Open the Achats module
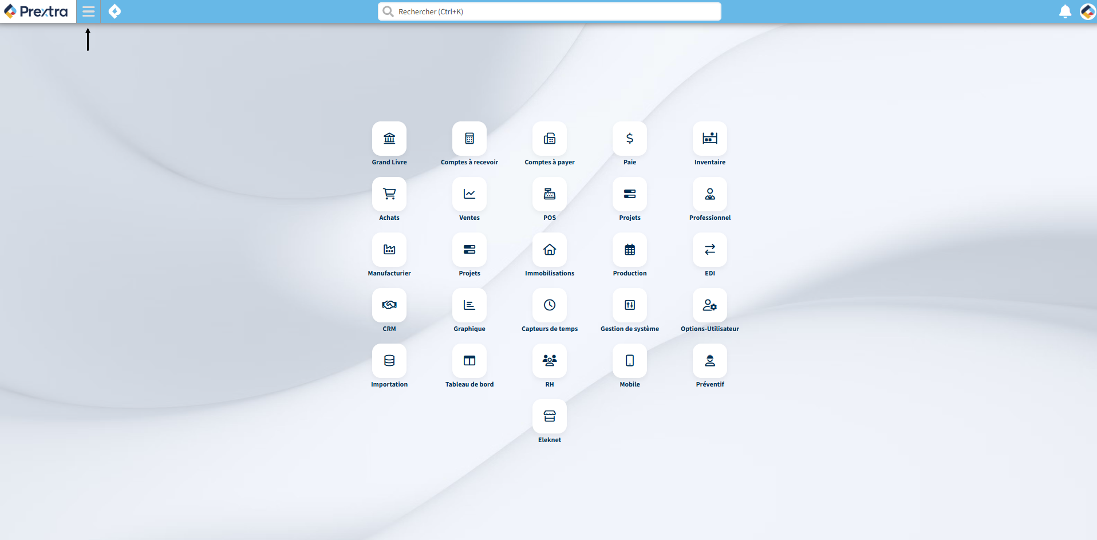This screenshot has width=1097, height=540. point(389,194)
